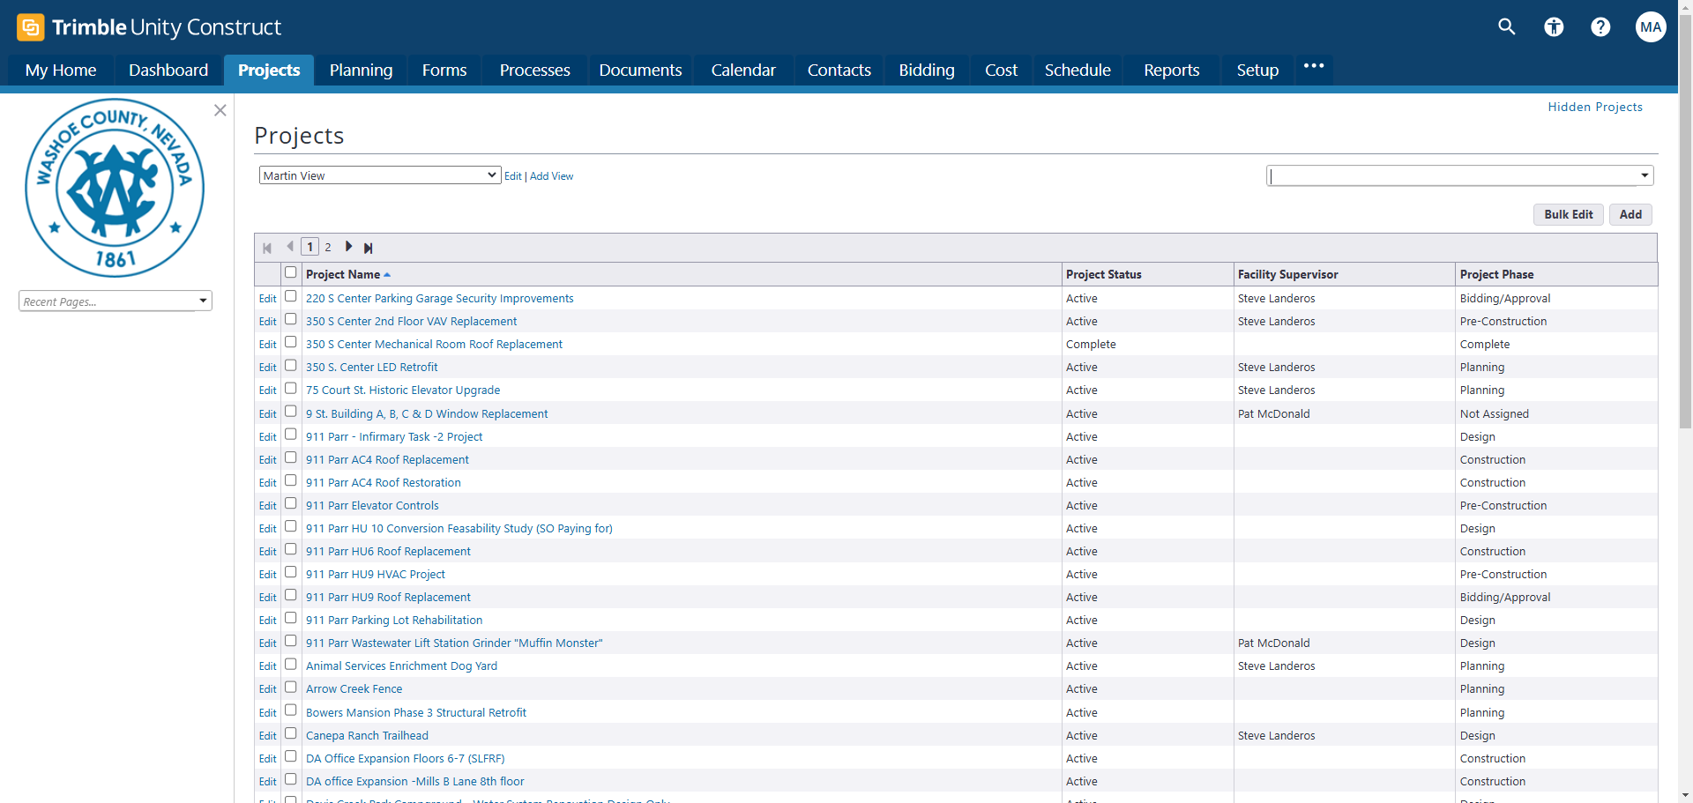Image resolution: width=1693 pixels, height=803 pixels.
Task: Click the Add project button
Action: click(1630, 214)
